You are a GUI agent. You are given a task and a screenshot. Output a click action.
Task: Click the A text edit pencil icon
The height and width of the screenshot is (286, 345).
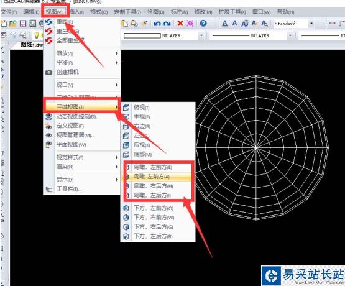pyautogui.click(x=254, y=24)
